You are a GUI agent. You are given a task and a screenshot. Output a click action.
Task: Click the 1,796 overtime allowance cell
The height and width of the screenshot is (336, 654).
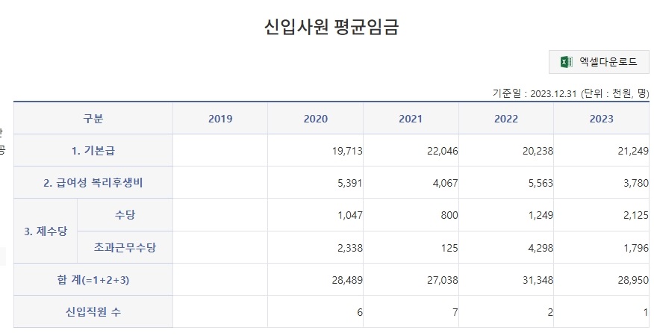pyautogui.click(x=602, y=247)
